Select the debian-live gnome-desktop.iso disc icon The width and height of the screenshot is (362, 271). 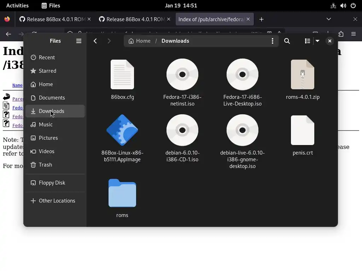(x=243, y=130)
